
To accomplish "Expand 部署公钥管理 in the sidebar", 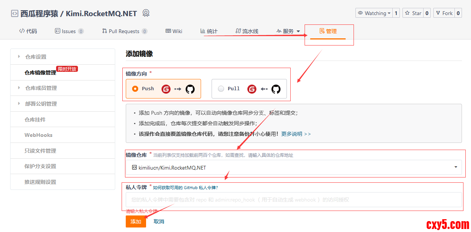I will click(41, 104).
